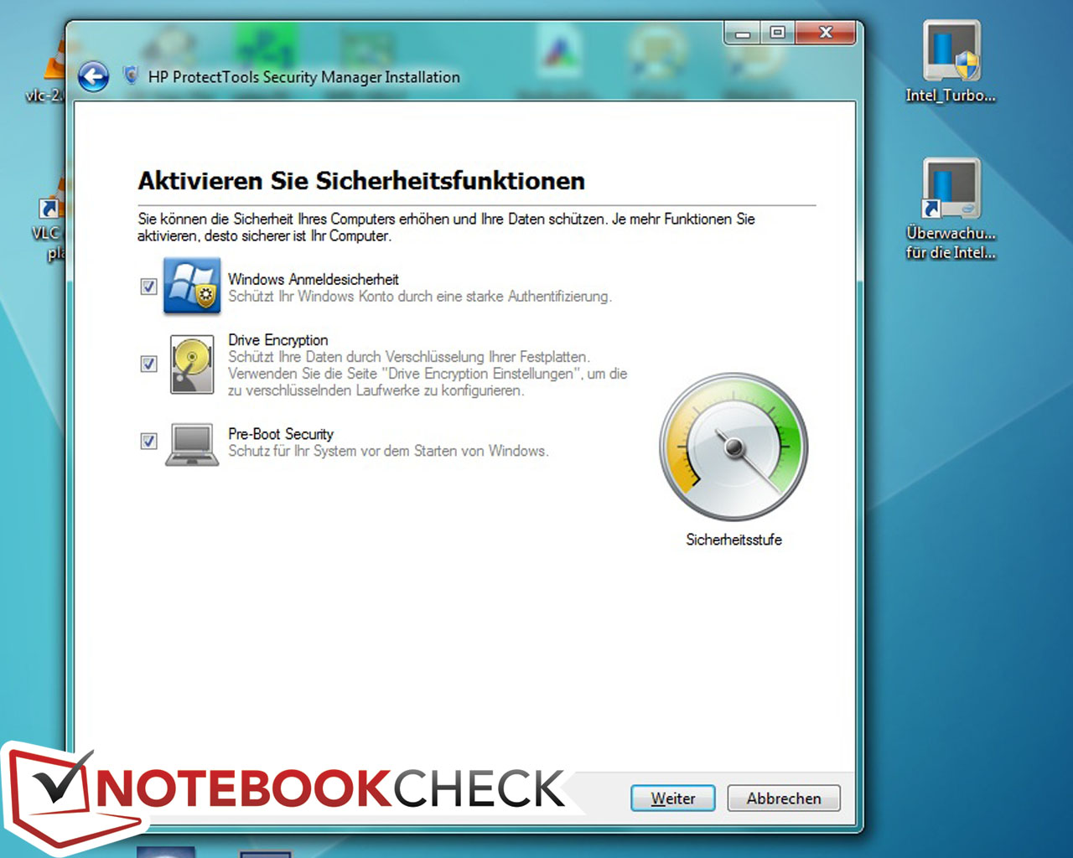Go back using the blue arrow button

click(93, 77)
